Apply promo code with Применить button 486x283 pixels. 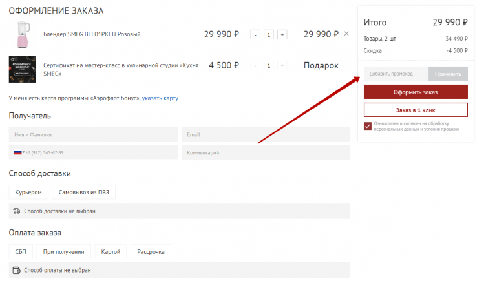448,74
